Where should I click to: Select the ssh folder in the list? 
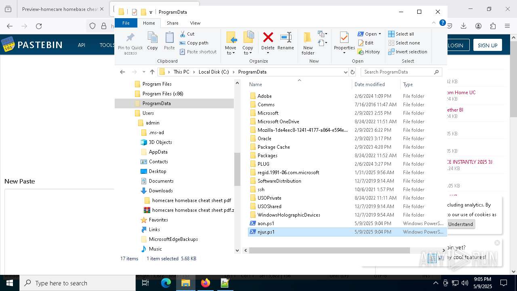[261, 190]
